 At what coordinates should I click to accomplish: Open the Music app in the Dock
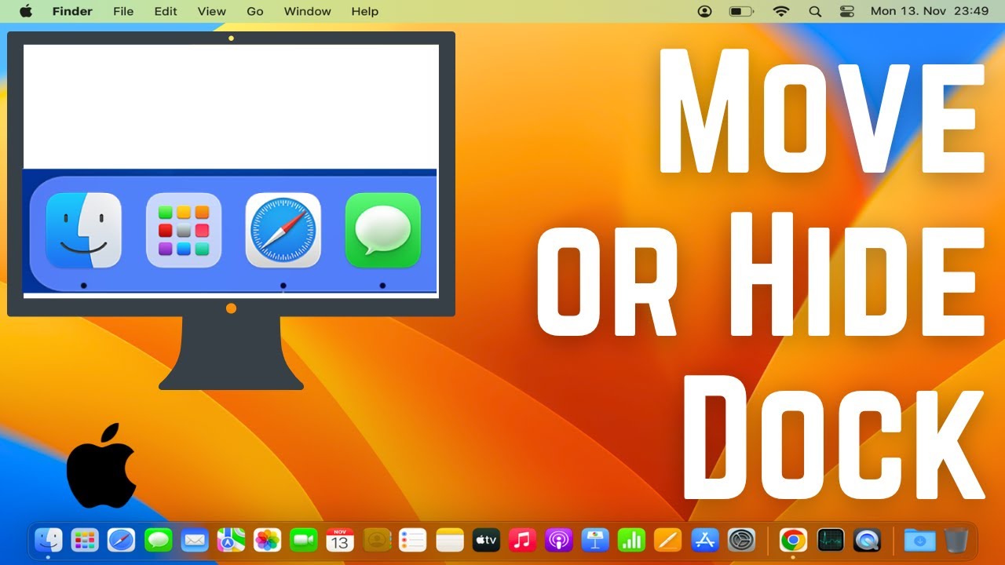(x=522, y=540)
